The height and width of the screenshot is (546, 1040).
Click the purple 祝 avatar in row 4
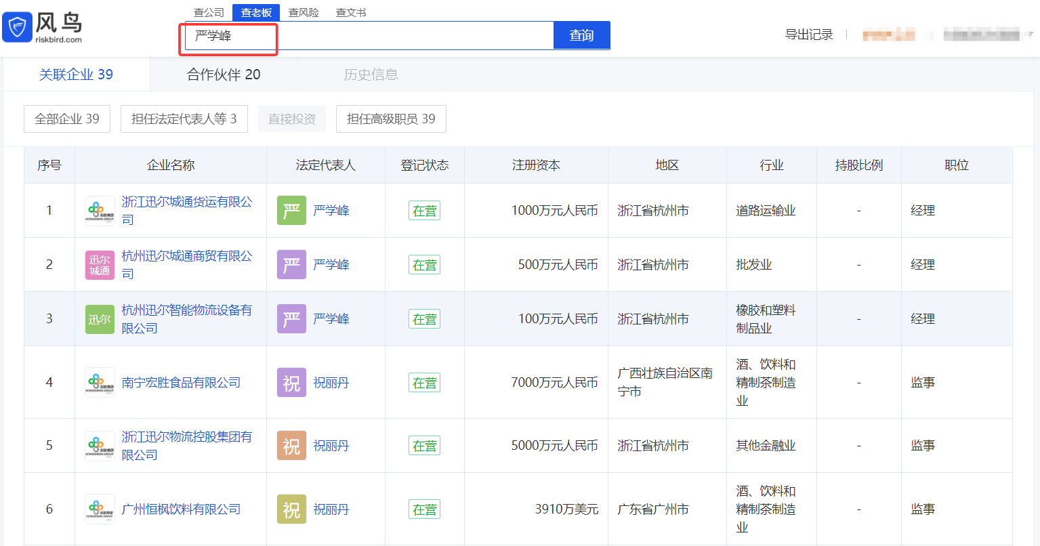(x=291, y=383)
